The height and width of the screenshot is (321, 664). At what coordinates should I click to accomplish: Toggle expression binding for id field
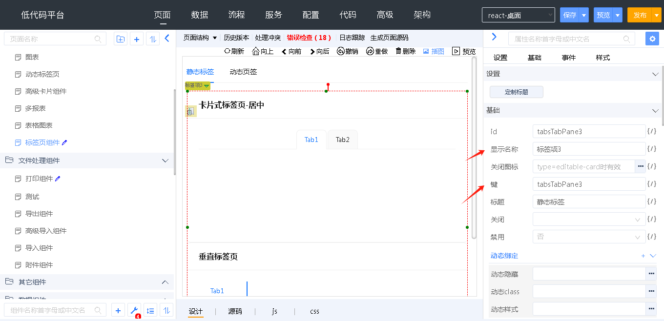(x=652, y=131)
